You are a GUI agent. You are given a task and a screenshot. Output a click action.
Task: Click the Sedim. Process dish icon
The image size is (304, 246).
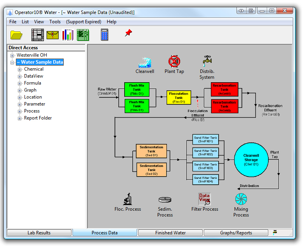point(165,200)
